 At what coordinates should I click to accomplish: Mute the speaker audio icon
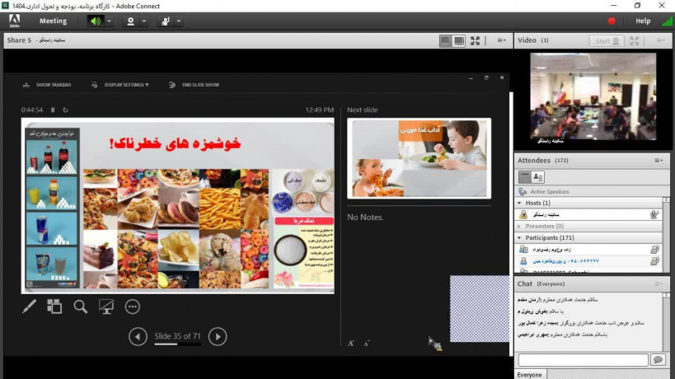(x=96, y=21)
